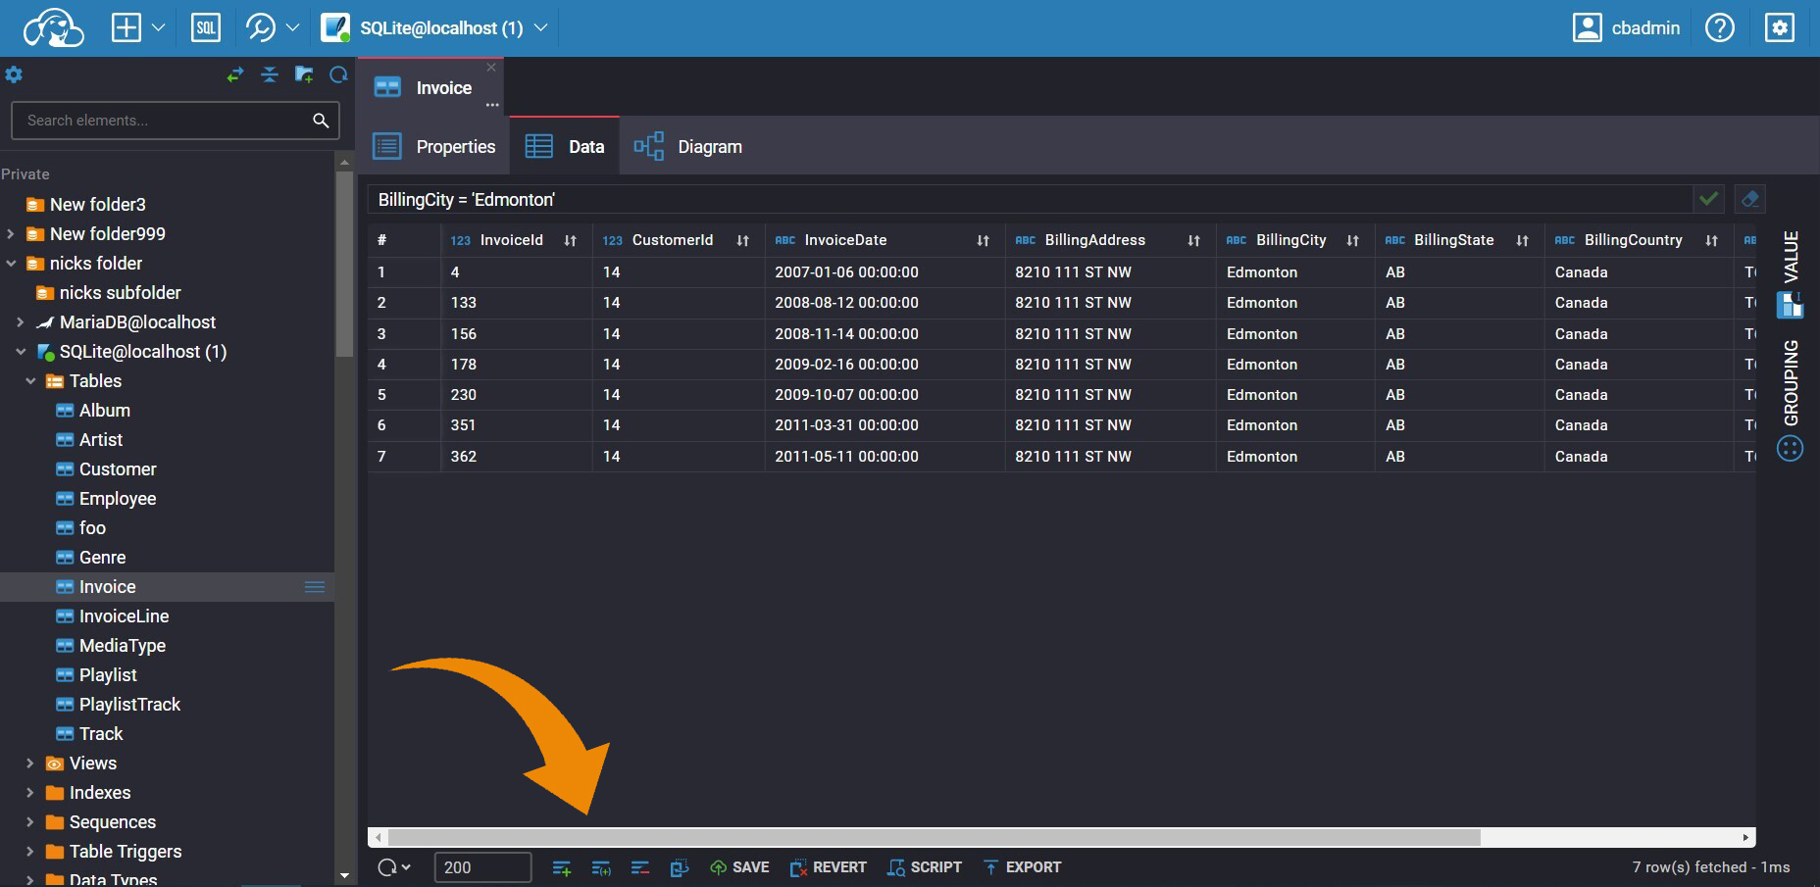Open the SQLite@localhost connection dropdown
This screenshot has width=1820, height=887.
coord(541,28)
